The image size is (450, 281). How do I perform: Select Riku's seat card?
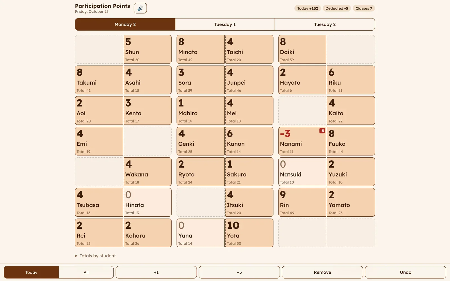point(351,80)
